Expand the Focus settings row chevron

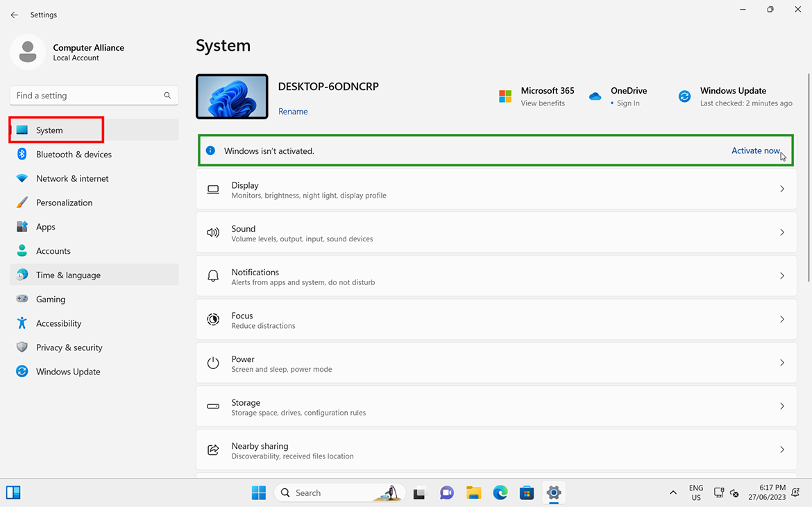tap(782, 319)
